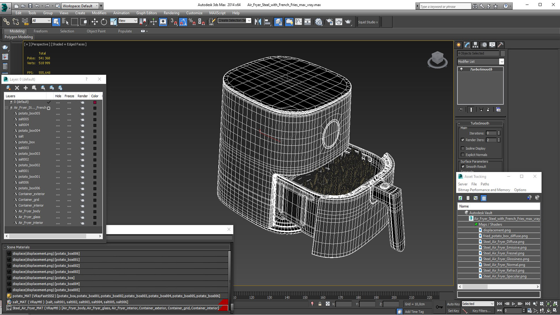Click the 0 (default) layer color swatch
This screenshot has height=315, width=560.
[95, 102]
